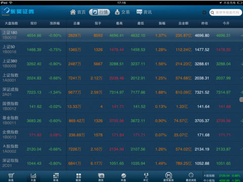
Task: Click previous close value 2134.19
Action: pos(202,149)
